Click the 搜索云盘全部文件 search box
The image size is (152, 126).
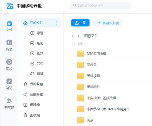coord(100,6)
